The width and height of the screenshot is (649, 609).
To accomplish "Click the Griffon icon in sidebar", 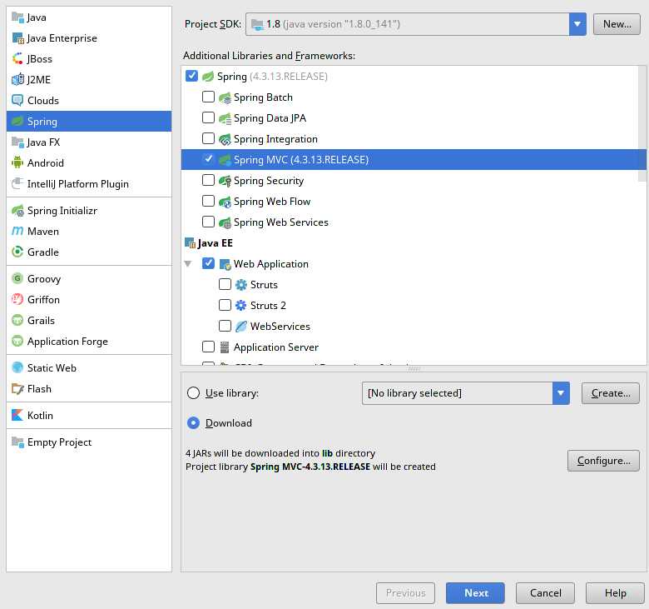I will click(x=17, y=300).
